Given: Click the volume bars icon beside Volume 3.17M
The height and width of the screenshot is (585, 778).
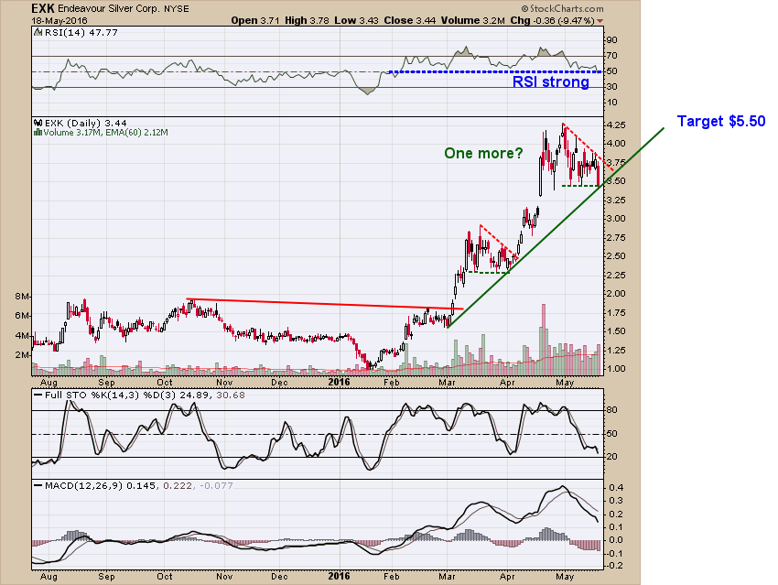Looking at the screenshot, I should click(38, 133).
